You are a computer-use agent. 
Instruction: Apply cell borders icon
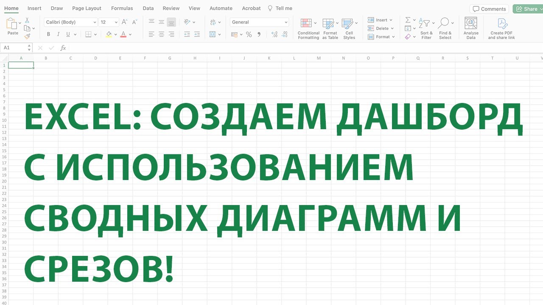(x=88, y=34)
